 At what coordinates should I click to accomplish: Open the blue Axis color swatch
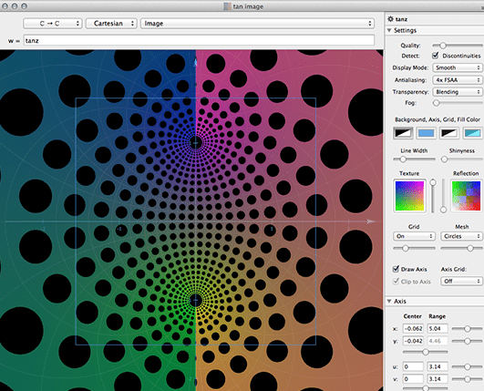pyautogui.click(x=427, y=133)
